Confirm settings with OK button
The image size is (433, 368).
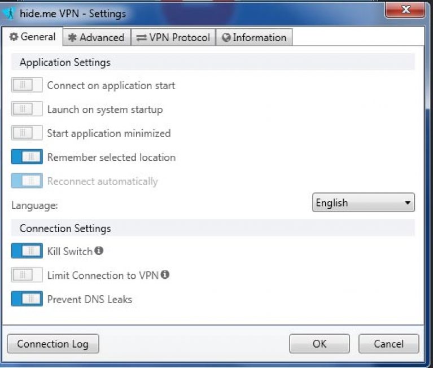(x=320, y=344)
